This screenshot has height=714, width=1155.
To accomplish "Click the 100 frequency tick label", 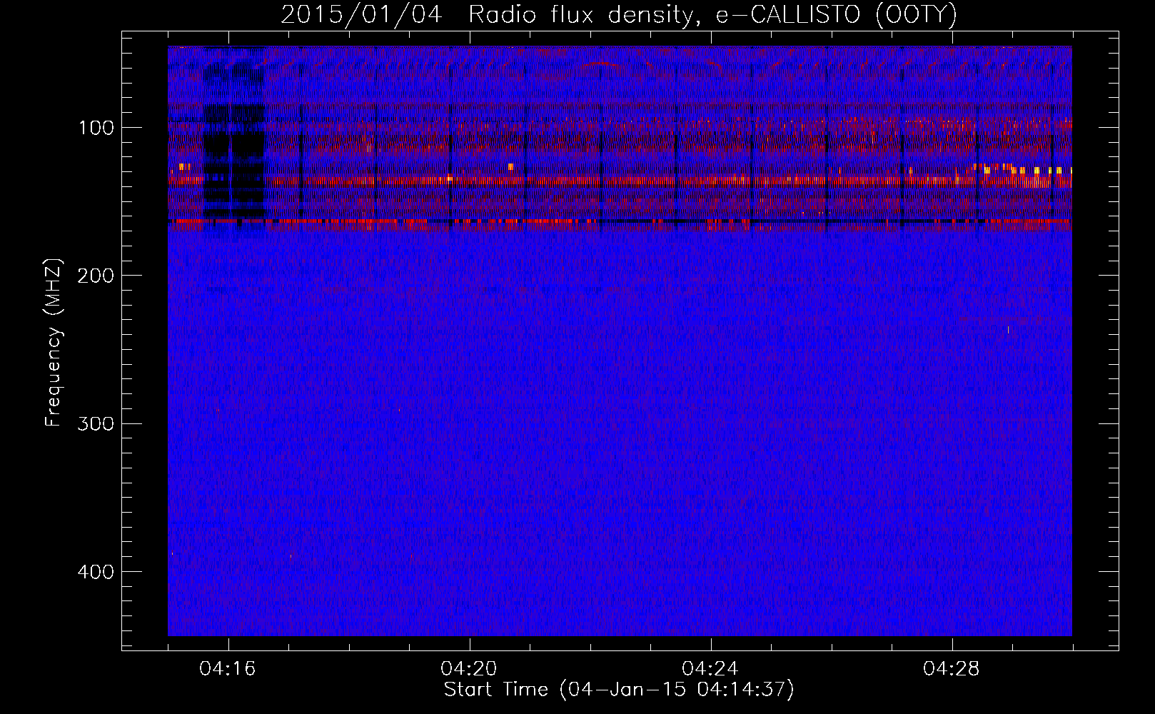I will [x=96, y=128].
